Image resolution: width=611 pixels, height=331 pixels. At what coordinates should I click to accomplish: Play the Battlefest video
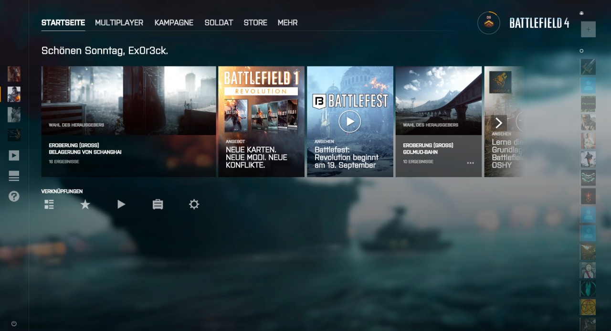click(350, 121)
